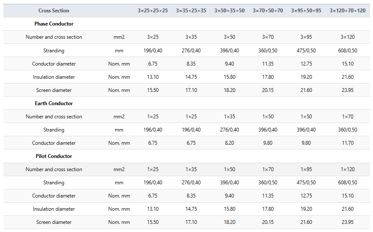Click the 1×70 earth conductor cross section cell
The width and height of the screenshot is (373, 232).
(x=347, y=117)
